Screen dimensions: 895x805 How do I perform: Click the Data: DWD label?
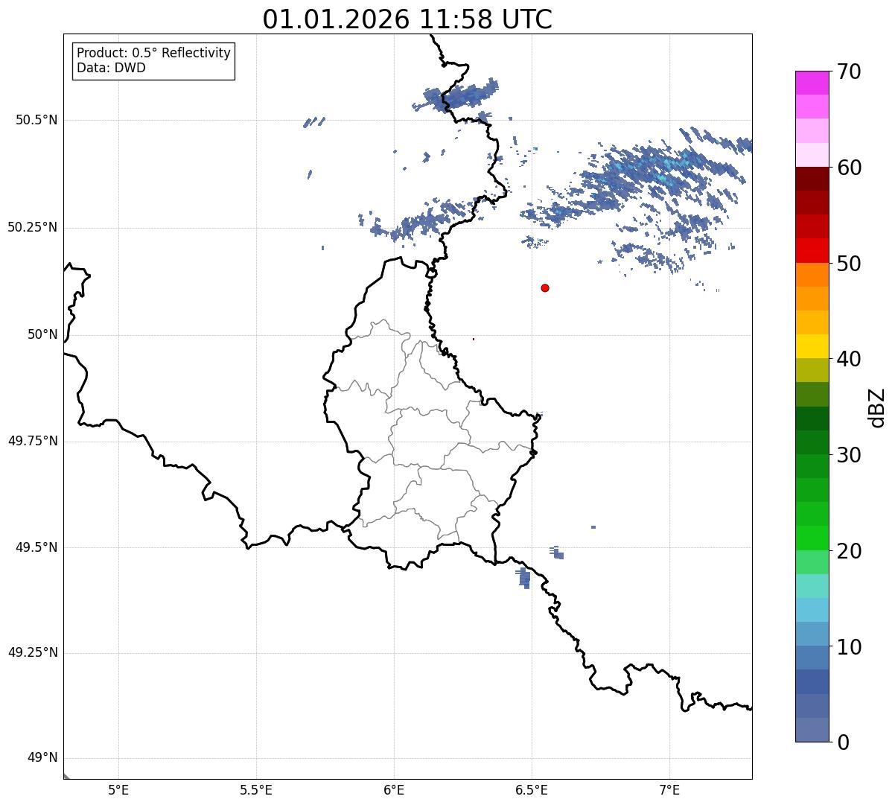111,68
